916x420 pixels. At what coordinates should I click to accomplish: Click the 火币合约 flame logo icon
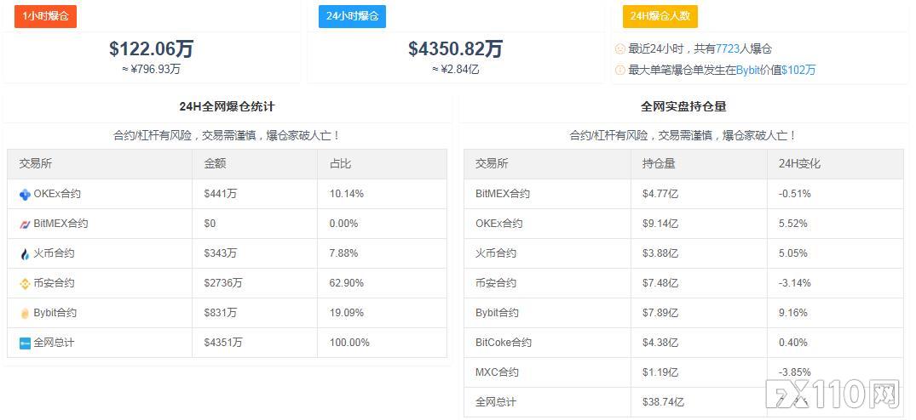(25, 254)
